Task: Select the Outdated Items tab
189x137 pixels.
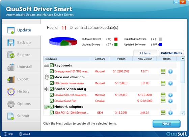Action: [171, 53]
